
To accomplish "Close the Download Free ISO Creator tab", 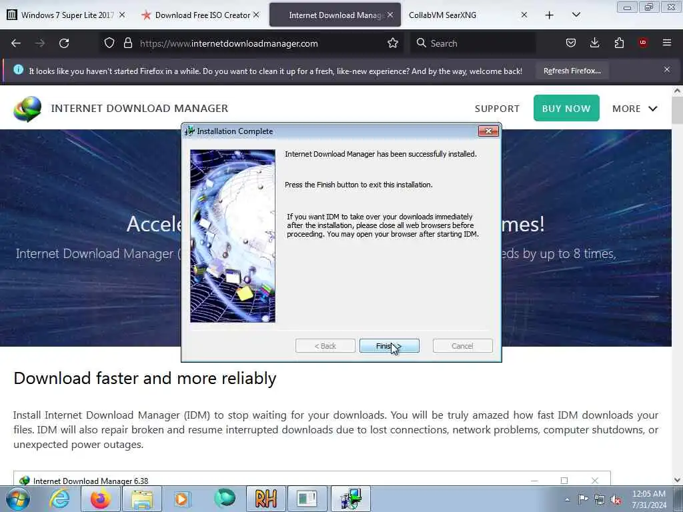I will tap(257, 15).
